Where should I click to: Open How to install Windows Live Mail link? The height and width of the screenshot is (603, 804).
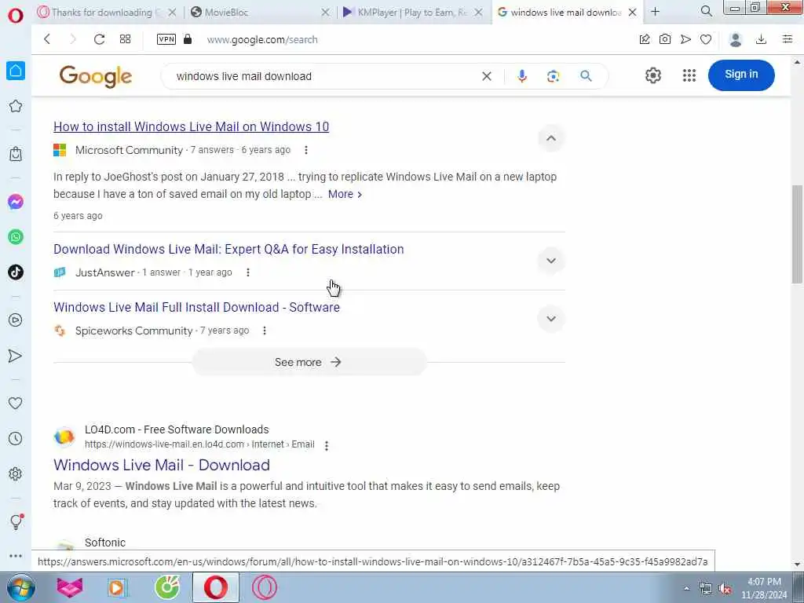coord(192,126)
